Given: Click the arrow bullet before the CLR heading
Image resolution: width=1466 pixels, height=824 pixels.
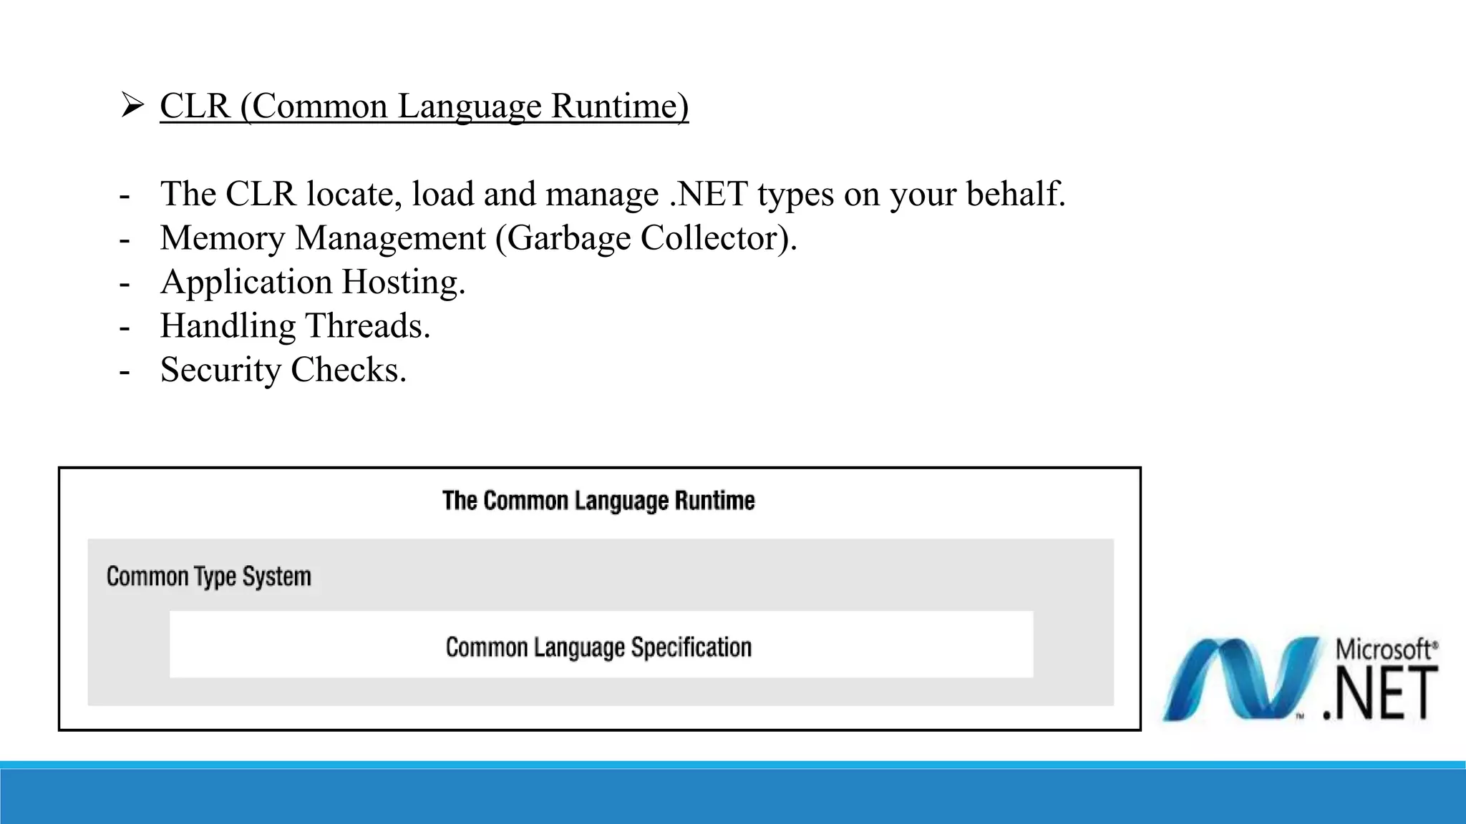Looking at the screenshot, I should coord(132,106).
